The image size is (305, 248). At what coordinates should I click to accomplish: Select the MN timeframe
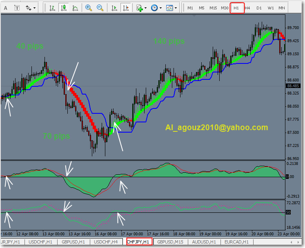click(282, 8)
